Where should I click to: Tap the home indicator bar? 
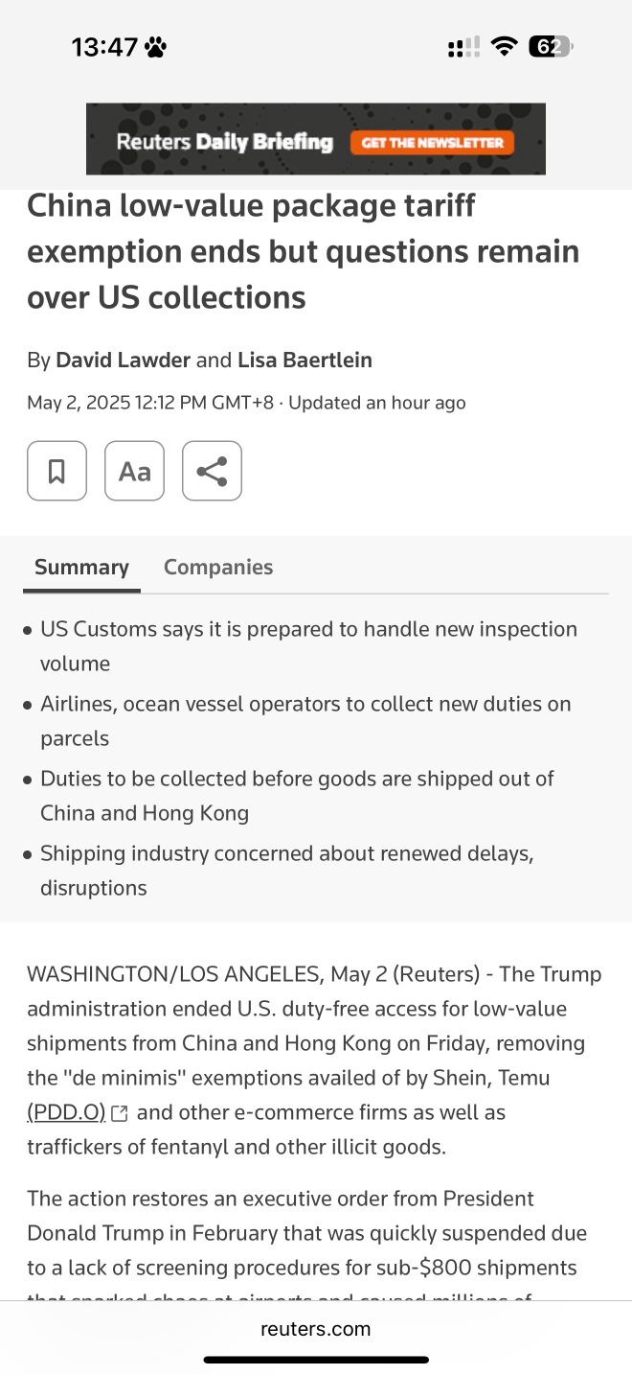tap(316, 1359)
